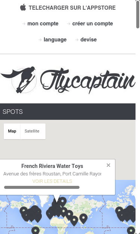Screen dimensions: 140x234
Task: Click the arrow icon beside devise
Action: 77,40
